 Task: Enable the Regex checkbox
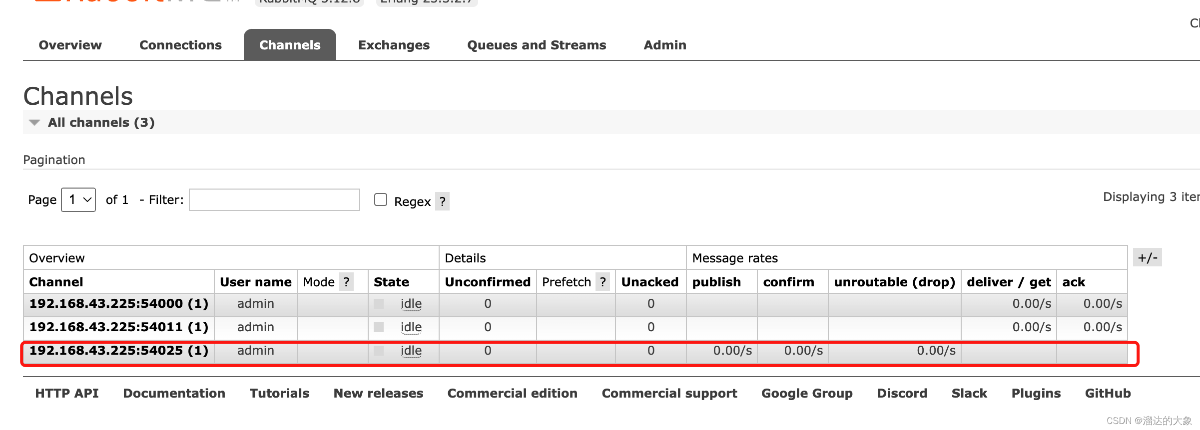click(381, 200)
